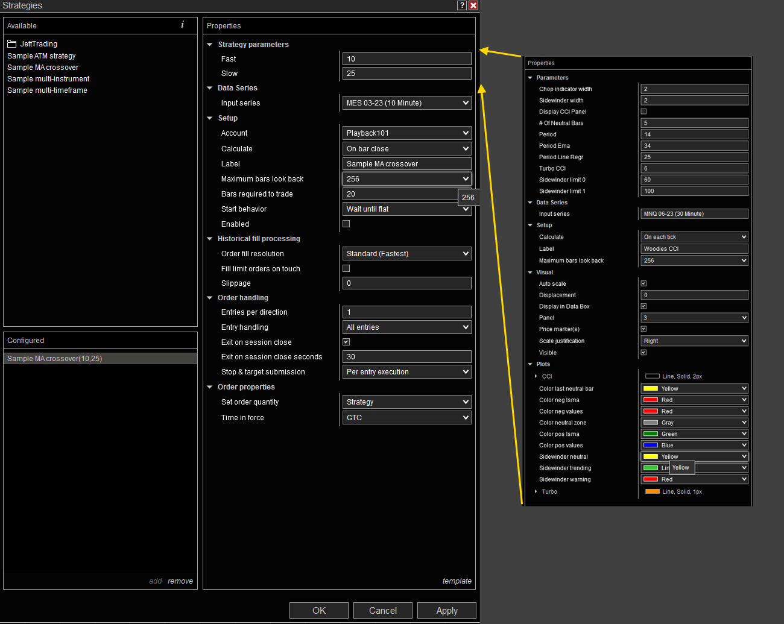Viewport: 784px width, 624px height.
Task: Collapse the Historical fill processing section
Action: 210,239
